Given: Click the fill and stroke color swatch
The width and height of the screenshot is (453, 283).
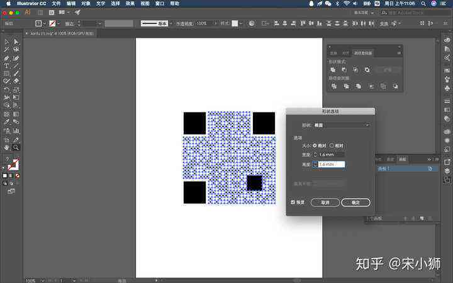Looking at the screenshot, I should (x=13, y=165).
